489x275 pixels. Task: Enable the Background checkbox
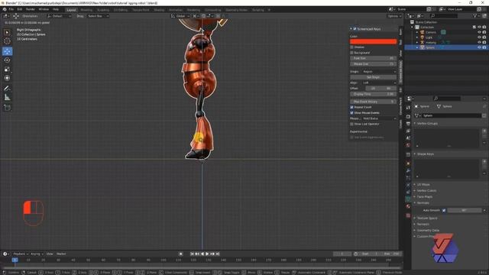(x=351, y=53)
